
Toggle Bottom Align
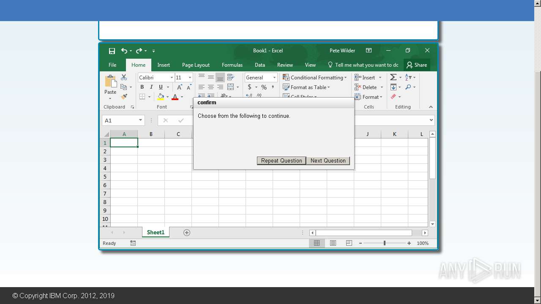click(x=220, y=77)
